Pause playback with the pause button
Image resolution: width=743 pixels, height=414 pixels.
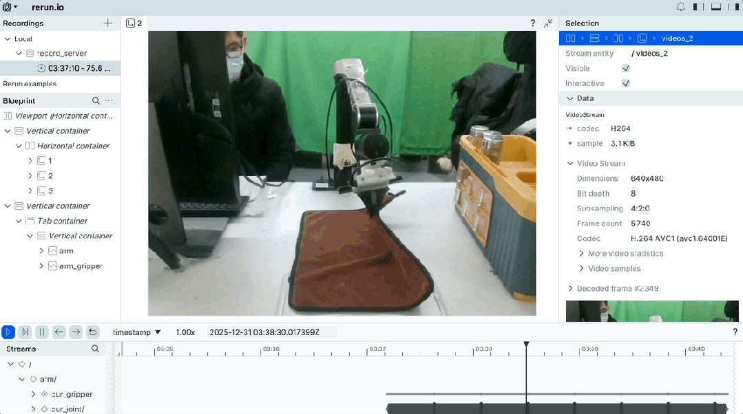click(41, 332)
